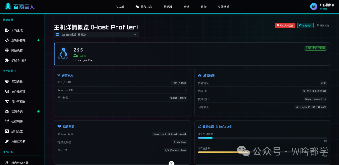This screenshot has width=339, height=165.
Task: Click the green dot beside 活跃会话
Action: [x=39, y=112]
